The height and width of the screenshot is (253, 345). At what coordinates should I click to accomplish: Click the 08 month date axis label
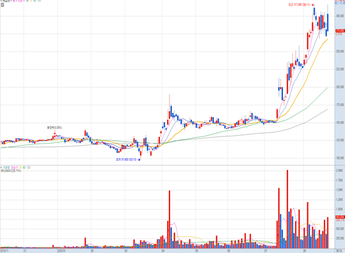305,251
